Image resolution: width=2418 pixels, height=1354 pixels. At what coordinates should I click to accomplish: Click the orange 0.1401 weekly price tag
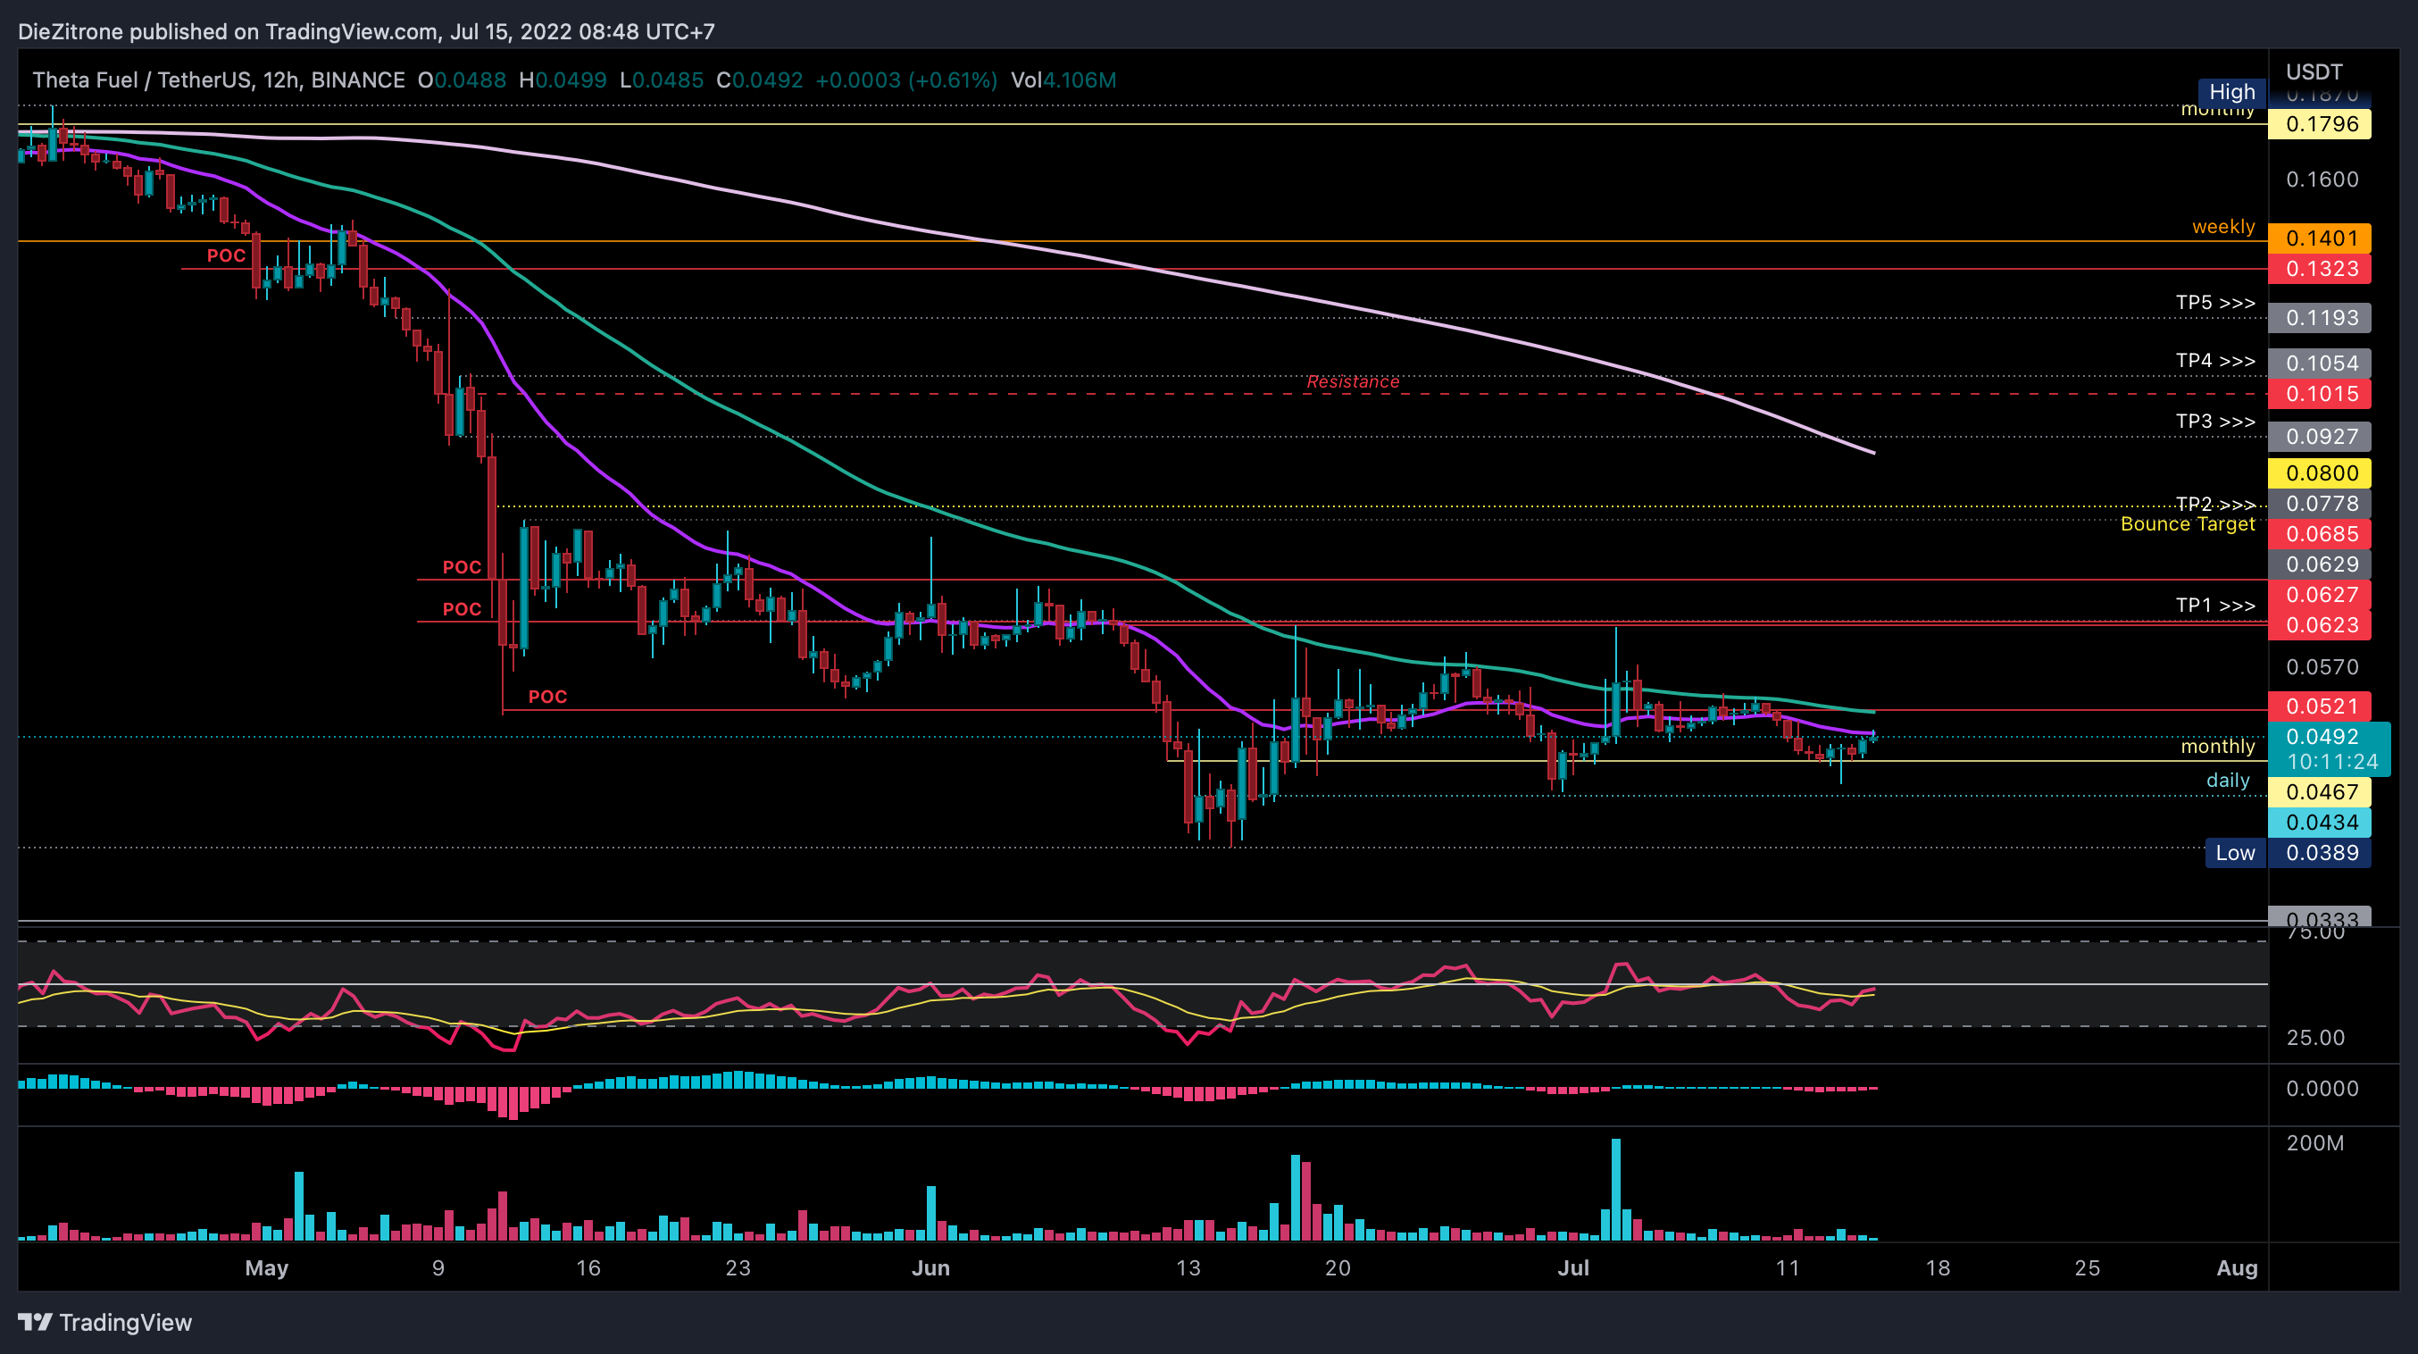click(x=2320, y=238)
